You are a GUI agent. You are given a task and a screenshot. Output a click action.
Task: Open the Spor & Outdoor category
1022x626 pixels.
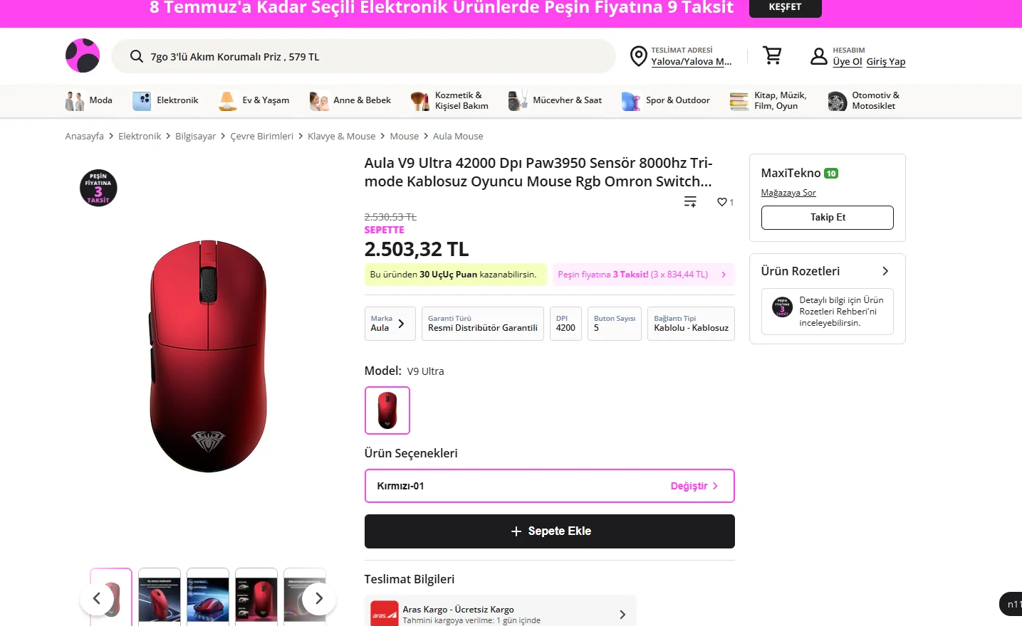665,101
